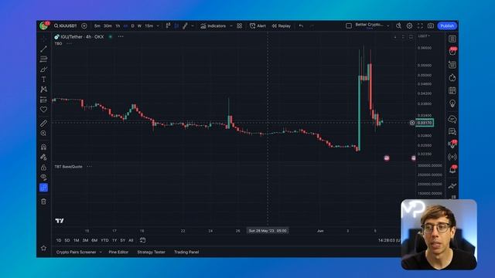
Task: Open the calendar panel icon
Action: (x=452, y=91)
